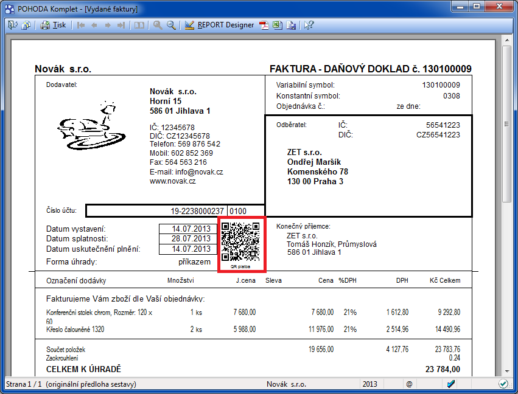This screenshot has height=394, width=518.
Task: Click the @ symbol in status bar
Action: coord(410,384)
